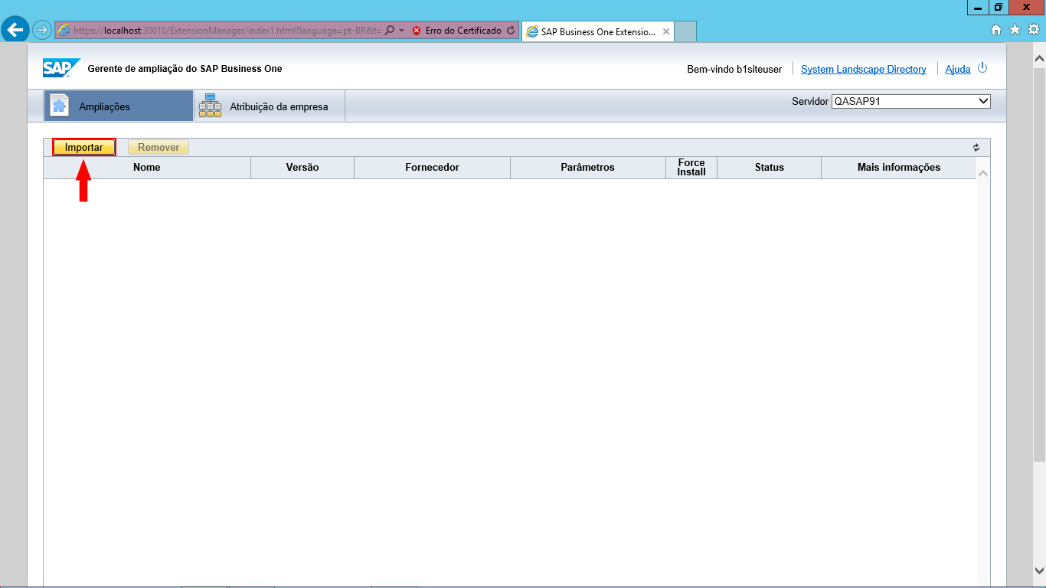Sort by Nome column header

[x=147, y=167]
